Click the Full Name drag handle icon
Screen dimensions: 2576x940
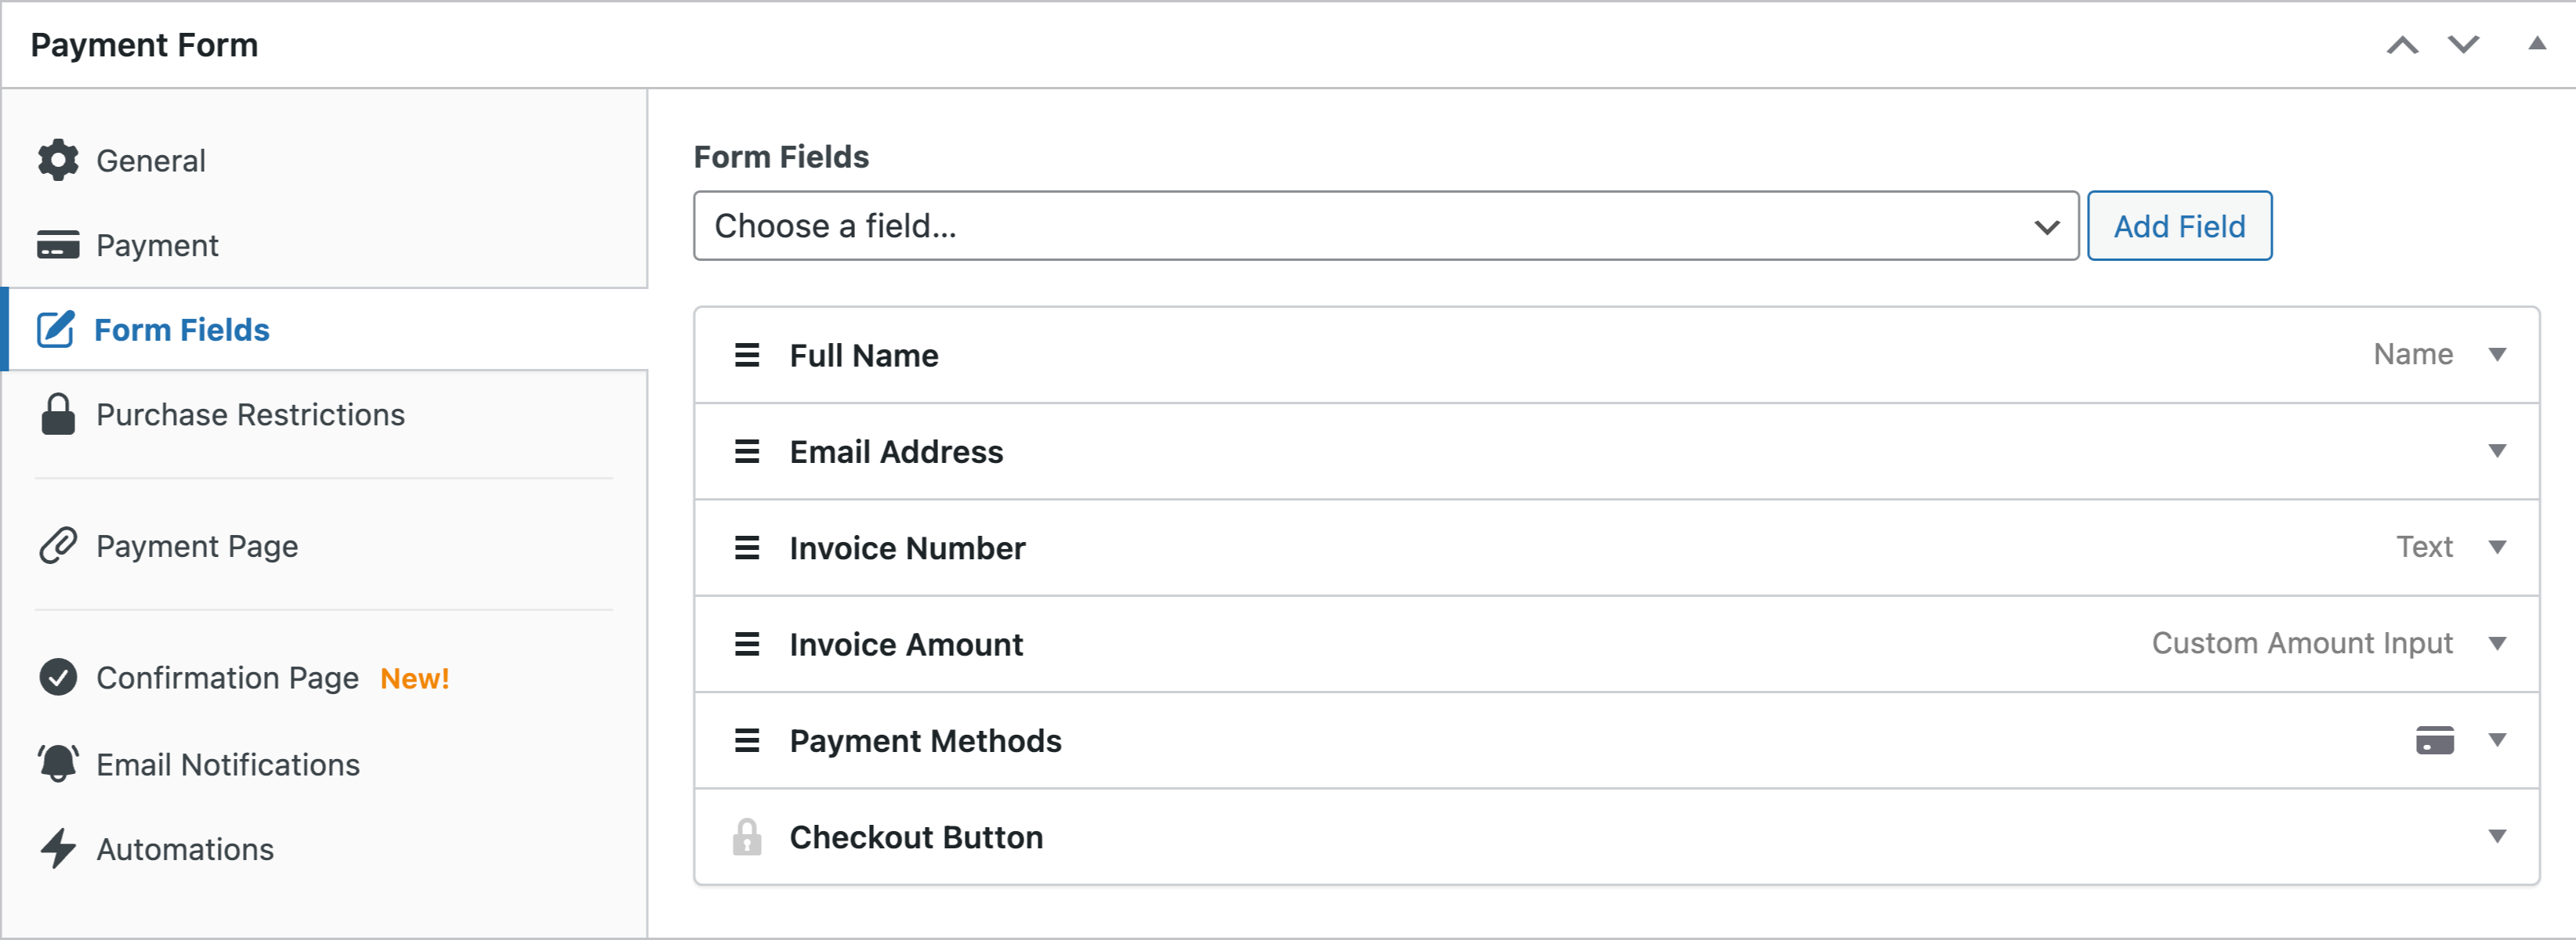pos(747,355)
